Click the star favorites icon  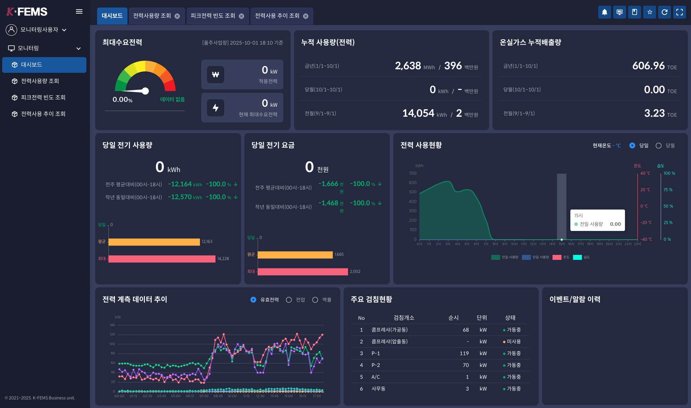(x=650, y=12)
